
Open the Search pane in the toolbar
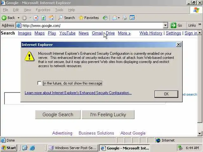[67, 18]
